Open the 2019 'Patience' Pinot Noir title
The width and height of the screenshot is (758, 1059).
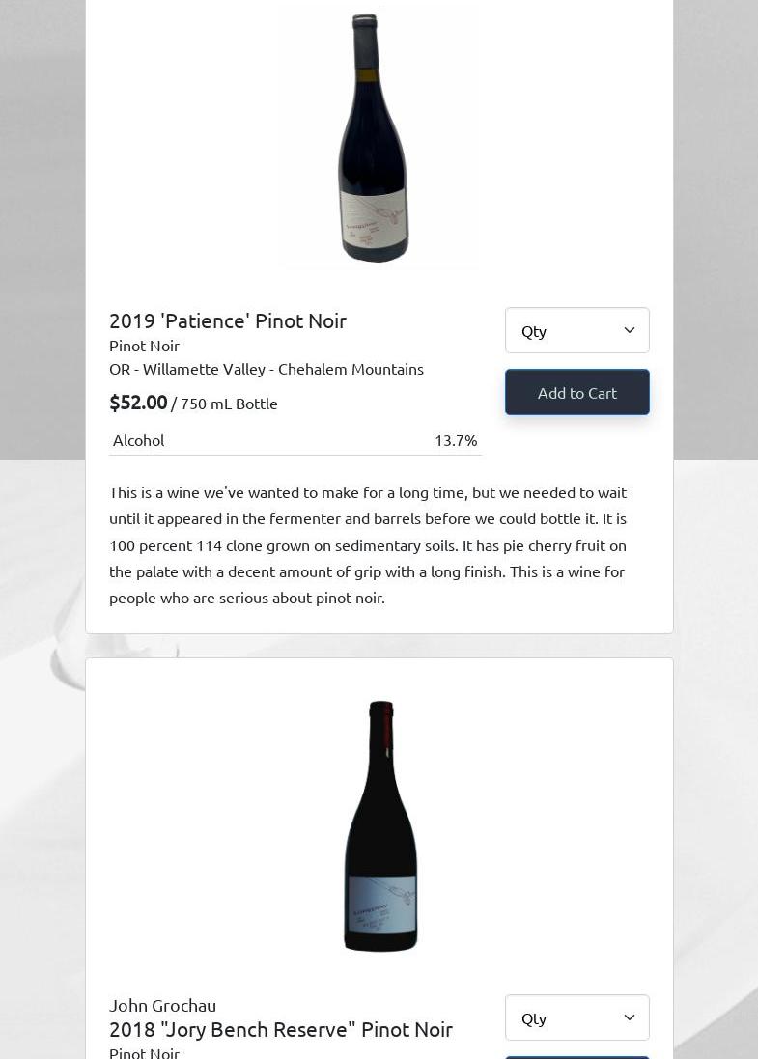click(228, 320)
